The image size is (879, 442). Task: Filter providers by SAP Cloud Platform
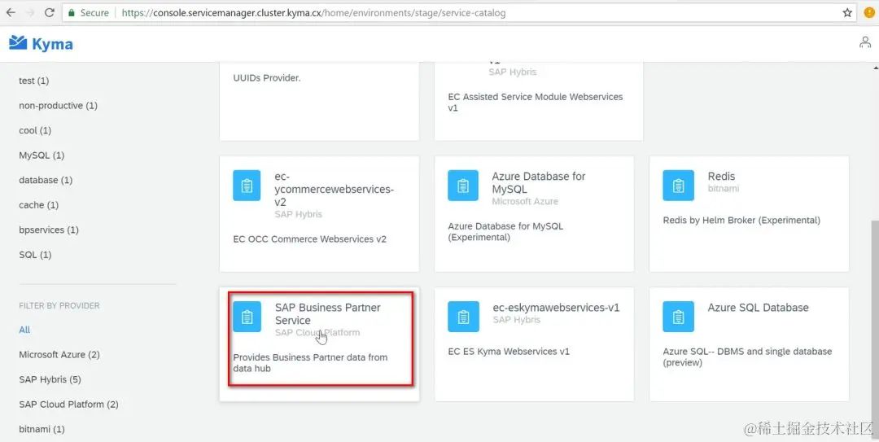pos(68,404)
